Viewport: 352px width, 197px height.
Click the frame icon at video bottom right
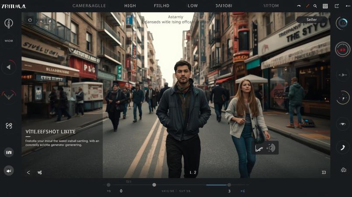(324, 172)
